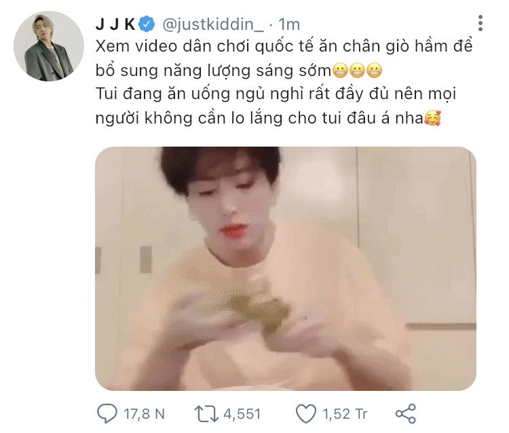
Task: Click the first grimacing emoji in the tweet
Action: coord(340,71)
